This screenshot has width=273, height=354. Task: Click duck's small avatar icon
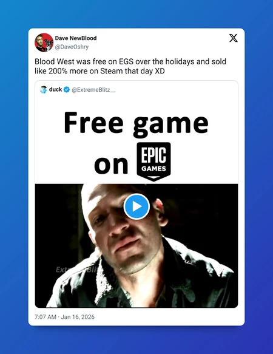click(x=44, y=90)
